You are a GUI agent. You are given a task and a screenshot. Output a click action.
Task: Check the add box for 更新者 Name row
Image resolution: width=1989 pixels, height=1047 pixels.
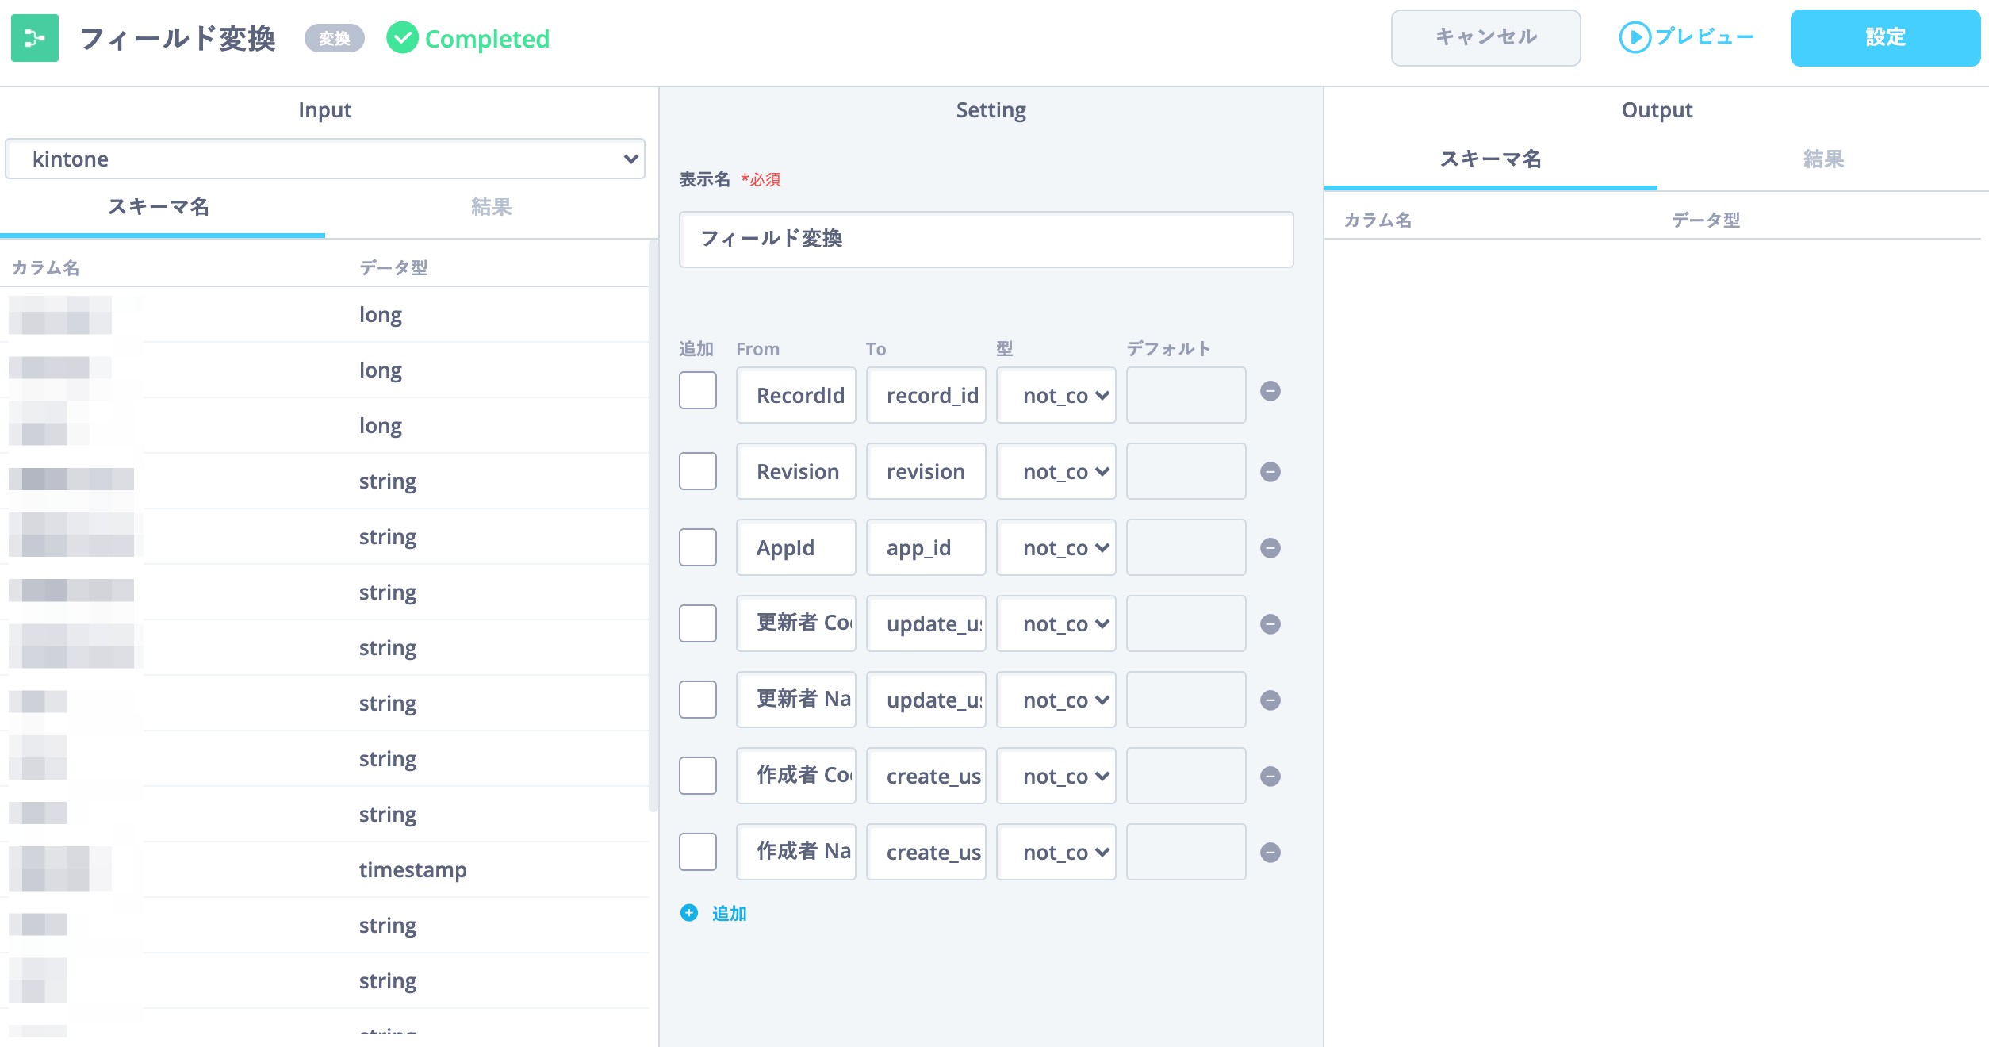(698, 700)
